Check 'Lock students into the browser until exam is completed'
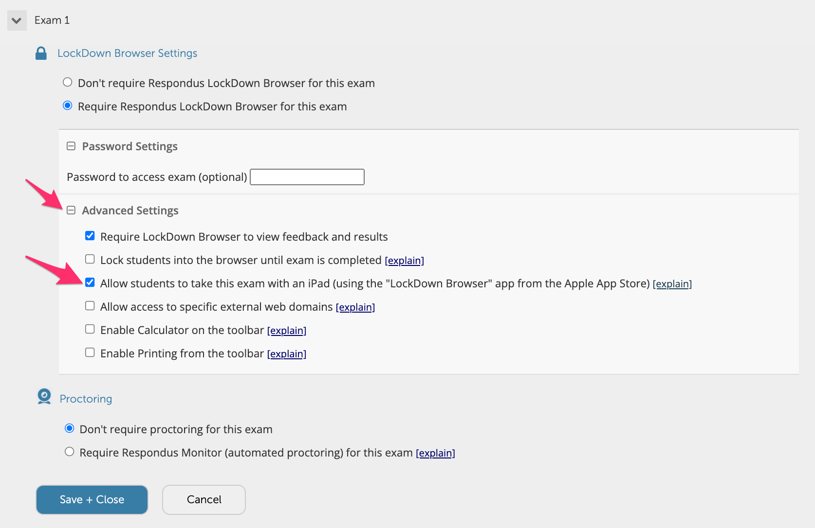815x528 pixels. pos(90,259)
